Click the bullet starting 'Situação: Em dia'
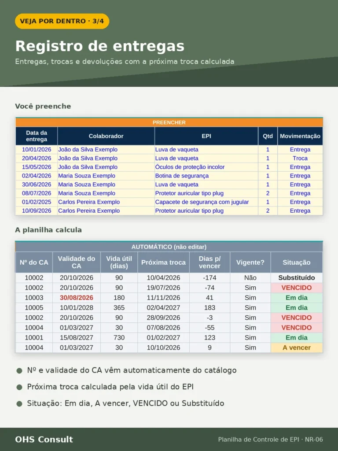The height and width of the screenshot is (451, 338). pyautogui.click(x=125, y=403)
